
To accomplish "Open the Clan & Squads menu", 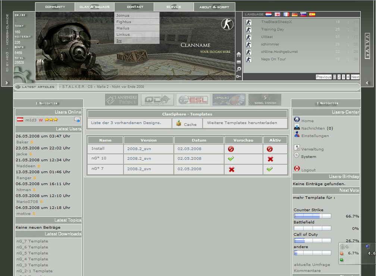I will (94, 7).
